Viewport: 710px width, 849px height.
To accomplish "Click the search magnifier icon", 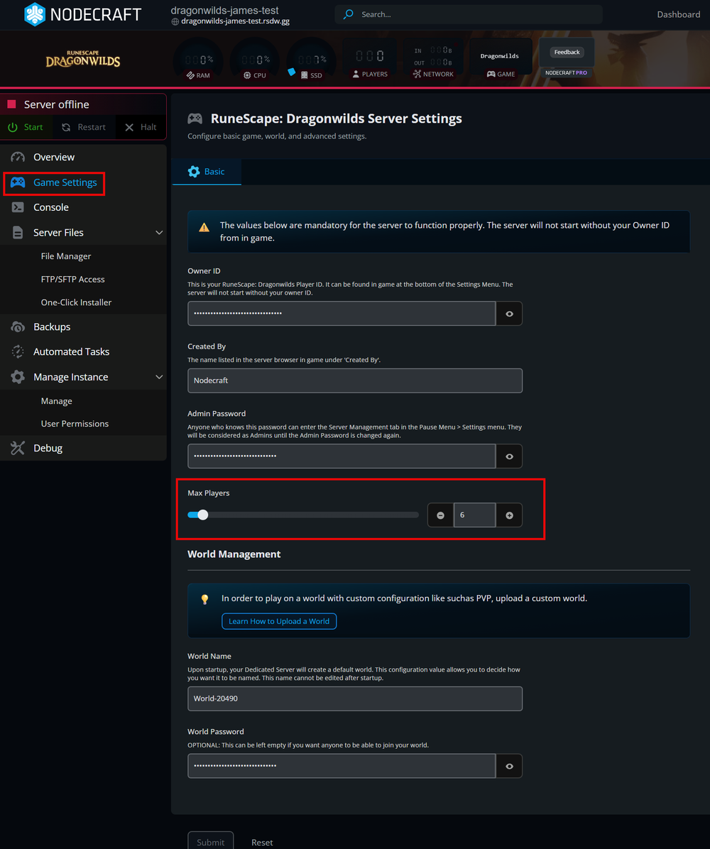I will pyautogui.click(x=347, y=14).
